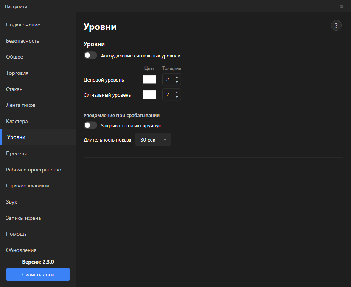Click the Уведомление при срабатывании heading

pyautogui.click(x=121, y=115)
